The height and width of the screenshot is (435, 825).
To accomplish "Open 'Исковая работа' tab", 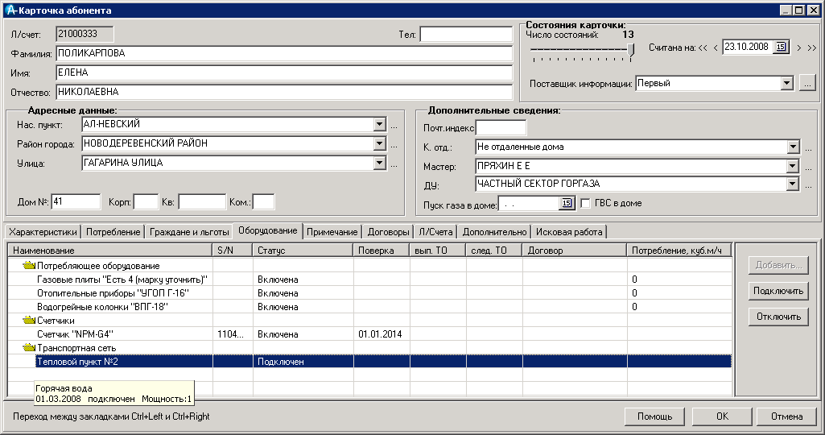I will [x=569, y=232].
